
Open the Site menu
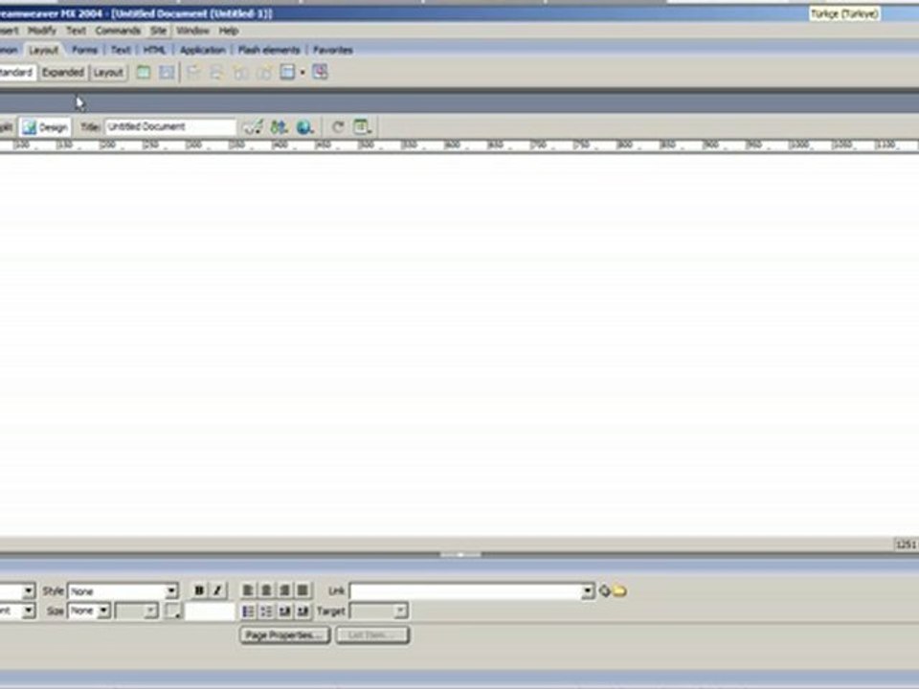[158, 31]
